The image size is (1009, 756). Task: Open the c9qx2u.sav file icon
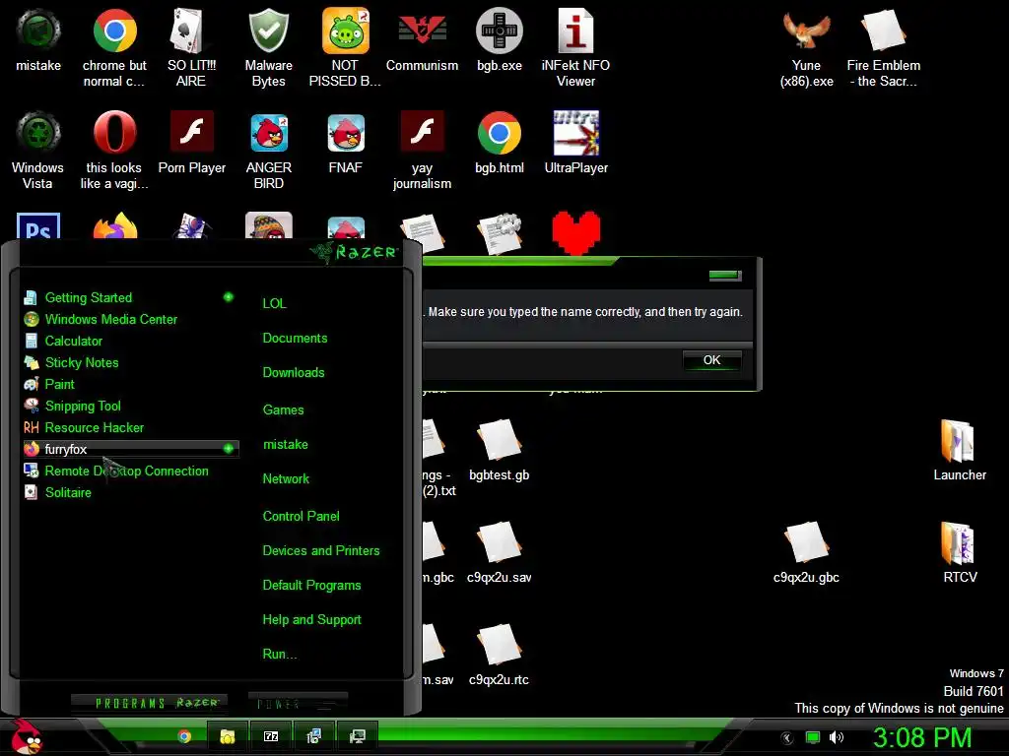point(499,543)
